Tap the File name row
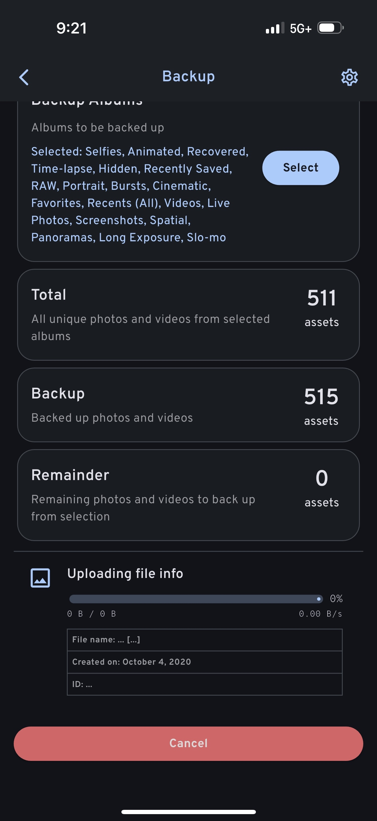Image resolution: width=377 pixels, height=821 pixels. pos(204,640)
